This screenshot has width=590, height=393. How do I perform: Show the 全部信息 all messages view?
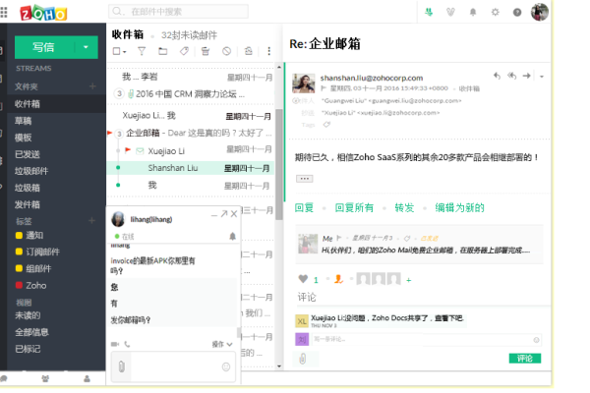(32, 332)
